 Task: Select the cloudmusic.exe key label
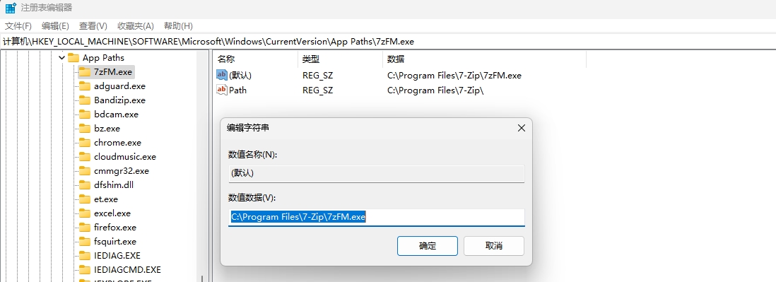[x=124, y=157]
